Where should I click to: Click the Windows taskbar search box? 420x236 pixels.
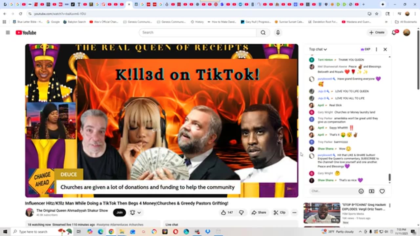(x=41, y=231)
